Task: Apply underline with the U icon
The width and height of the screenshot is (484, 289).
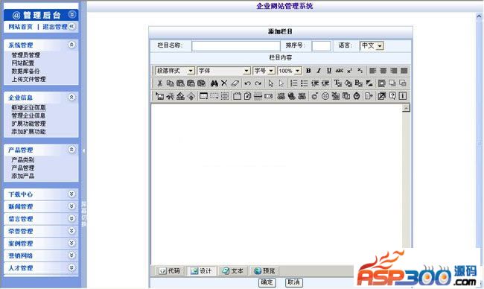Action: (x=329, y=71)
